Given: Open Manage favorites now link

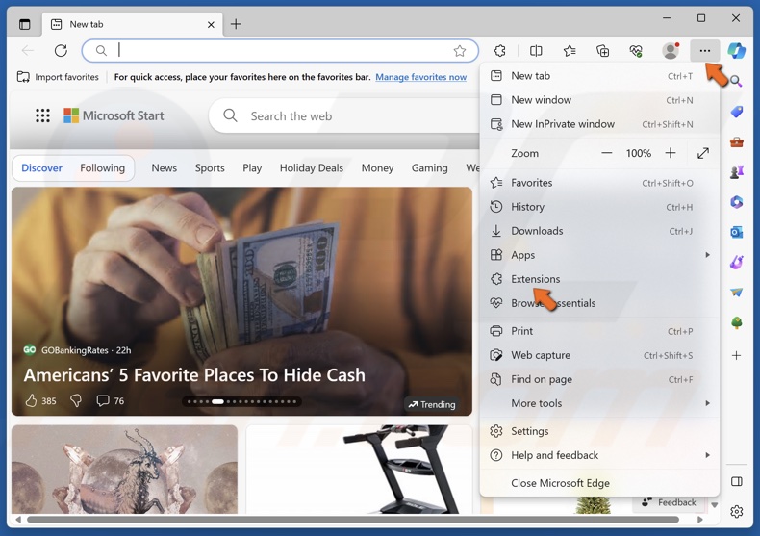Looking at the screenshot, I should point(420,77).
